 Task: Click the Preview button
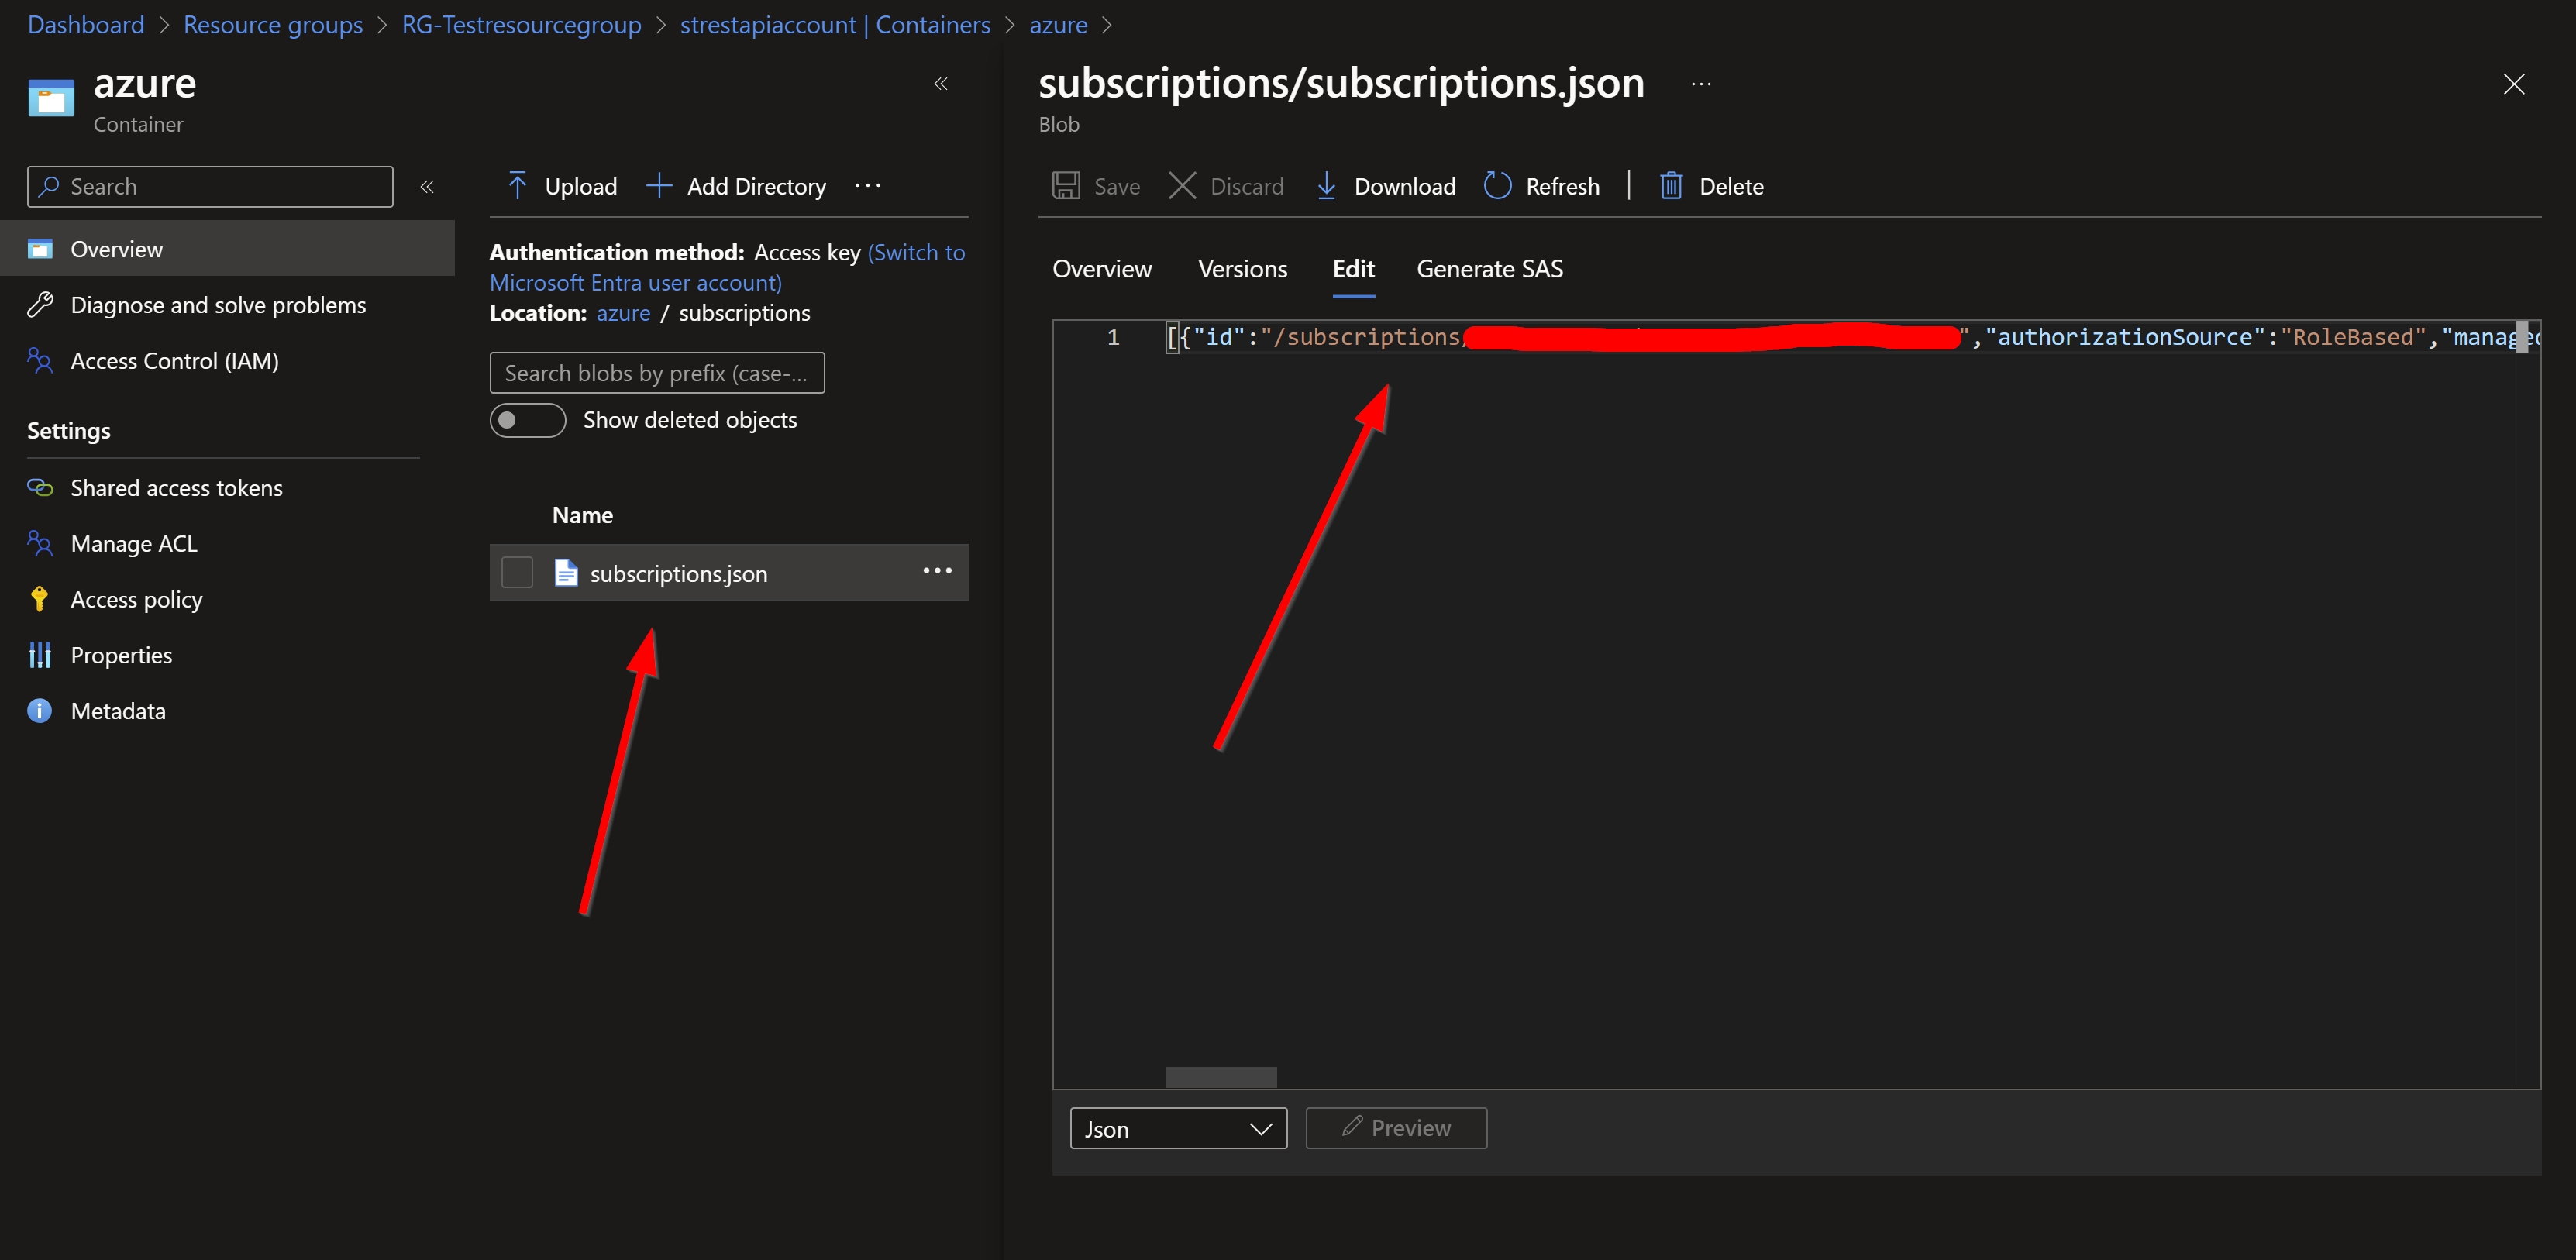1396,1128
